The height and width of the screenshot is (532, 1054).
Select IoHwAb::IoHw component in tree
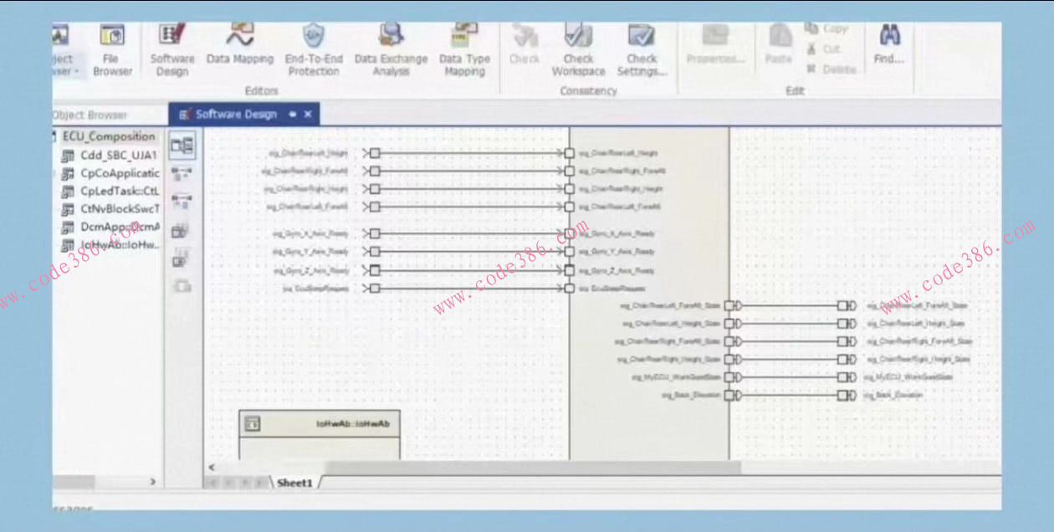(110, 245)
